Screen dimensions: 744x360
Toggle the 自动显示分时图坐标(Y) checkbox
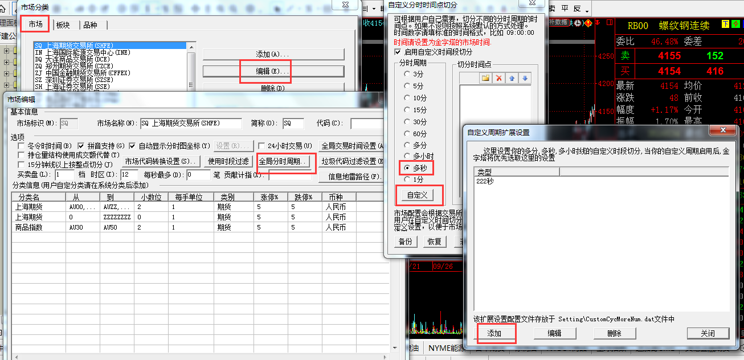click(x=132, y=146)
